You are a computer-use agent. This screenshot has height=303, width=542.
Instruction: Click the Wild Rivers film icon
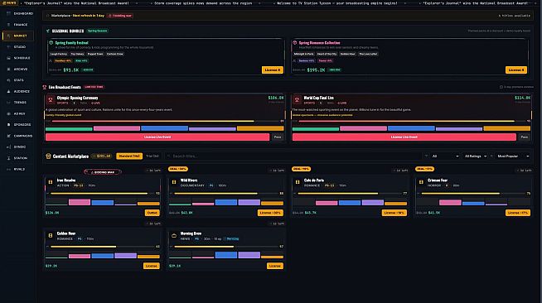click(174, 182)
